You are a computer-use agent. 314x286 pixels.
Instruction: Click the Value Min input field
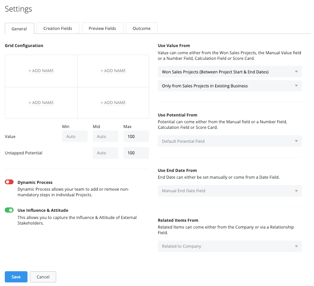pyautogui.click(x=75, y=136)
